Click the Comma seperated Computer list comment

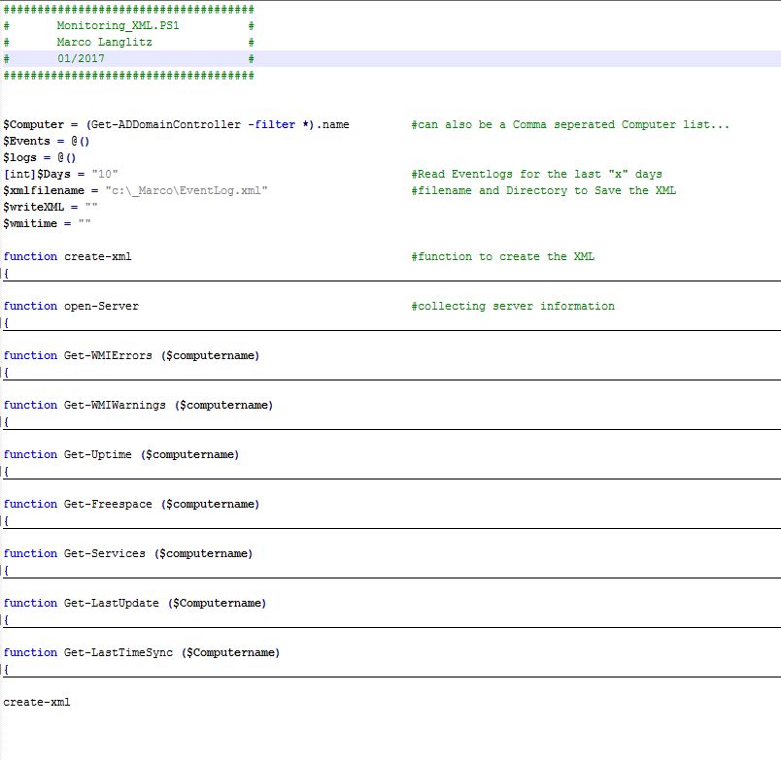(570, 124)
